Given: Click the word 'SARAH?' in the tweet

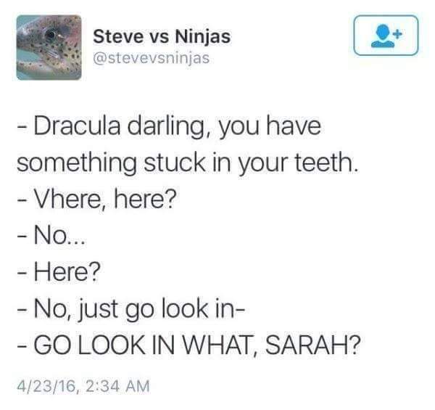Looking at the screenshot, I should [313, 345].
